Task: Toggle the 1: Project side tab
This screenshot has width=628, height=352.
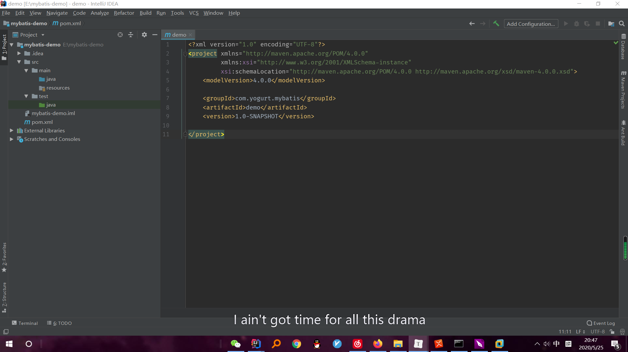Action: [4, 47]
